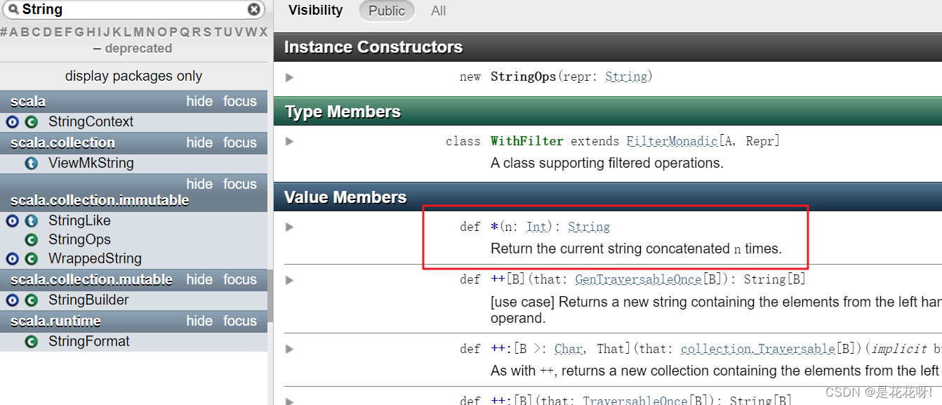
Task: Open the StringBuilder object icon
Action: [x=12, y=300]
